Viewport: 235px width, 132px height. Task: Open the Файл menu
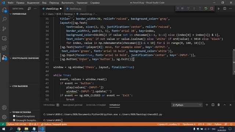11,3
